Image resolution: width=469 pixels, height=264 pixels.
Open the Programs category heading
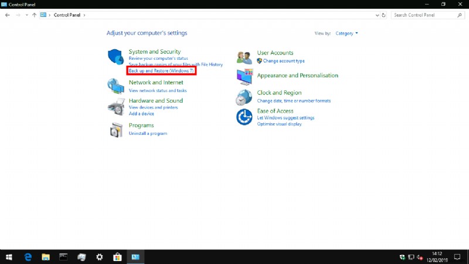point(141,126)
